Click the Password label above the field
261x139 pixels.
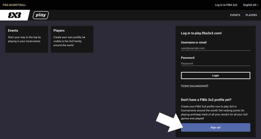(x=188, y=58)
